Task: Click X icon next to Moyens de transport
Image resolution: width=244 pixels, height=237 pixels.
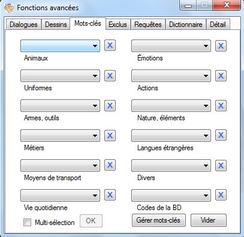Action: point(110,165)
